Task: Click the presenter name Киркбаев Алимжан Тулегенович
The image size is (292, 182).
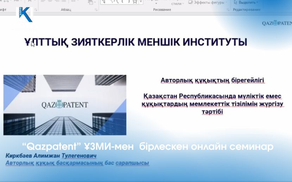Action: point(50,155)
